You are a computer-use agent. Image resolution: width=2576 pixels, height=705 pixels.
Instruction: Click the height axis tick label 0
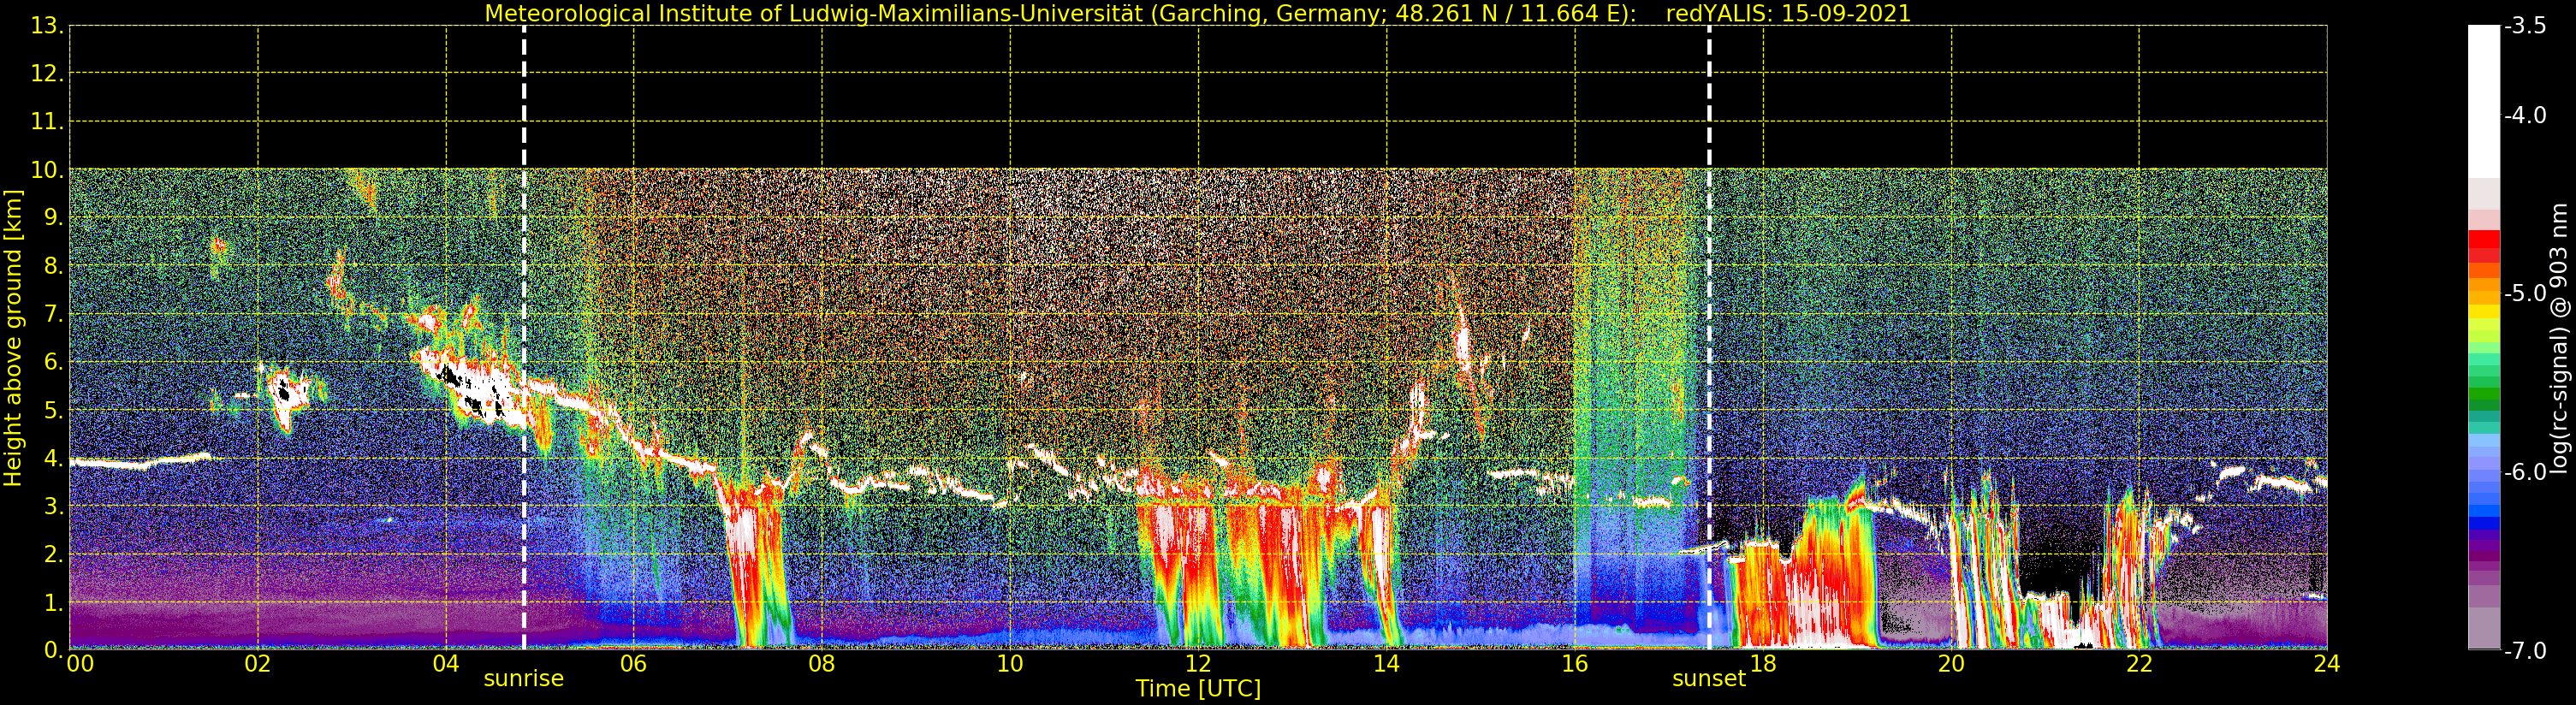click(52, 650)
